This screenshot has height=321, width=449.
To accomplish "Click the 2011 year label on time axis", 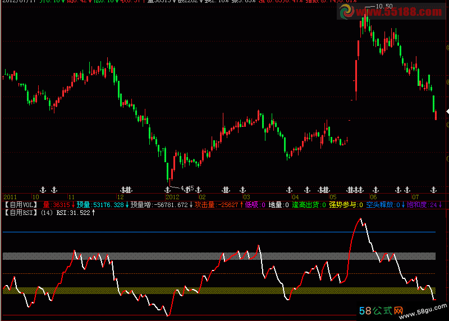I will [x=10, y=197].
